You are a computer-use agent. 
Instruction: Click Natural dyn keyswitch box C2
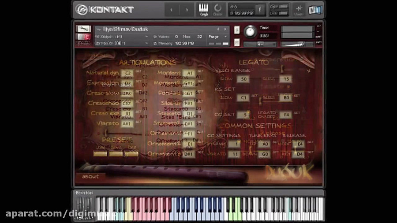127,73
